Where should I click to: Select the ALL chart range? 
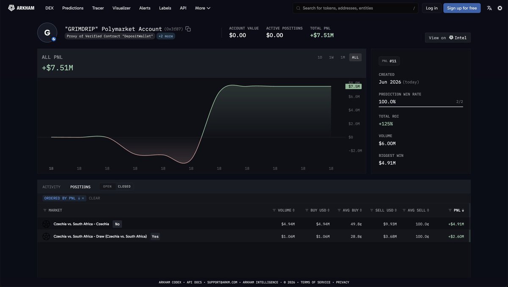355,57
